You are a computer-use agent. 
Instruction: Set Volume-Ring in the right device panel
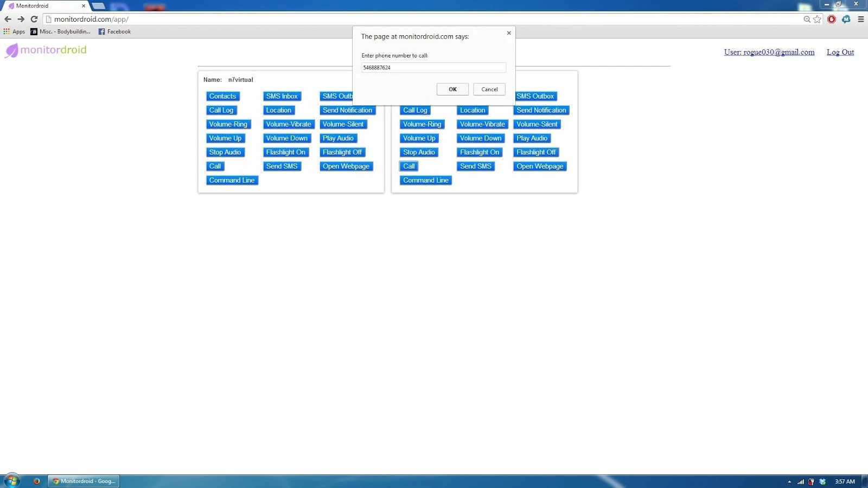(422, 125)
